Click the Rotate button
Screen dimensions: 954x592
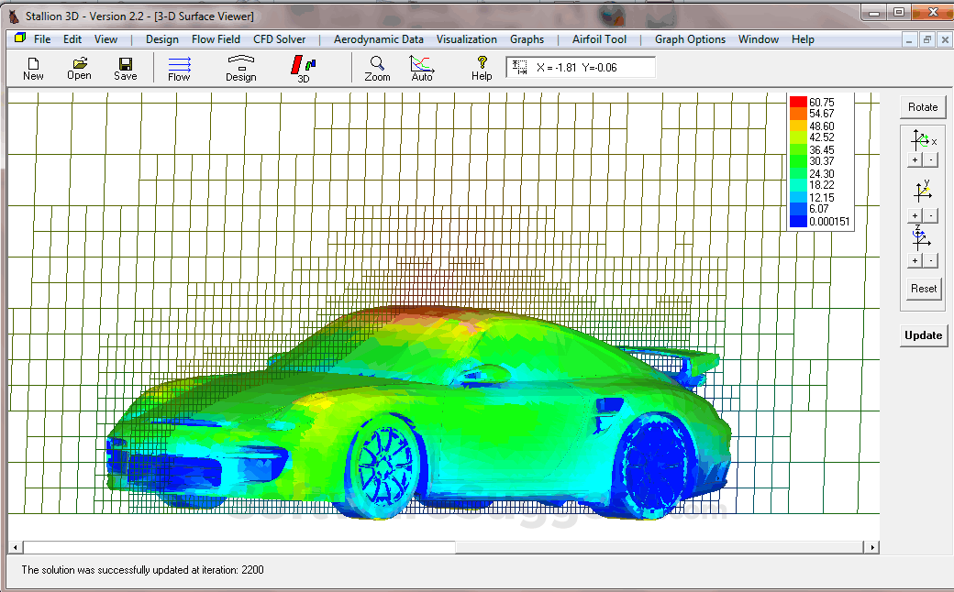point(923,106)
